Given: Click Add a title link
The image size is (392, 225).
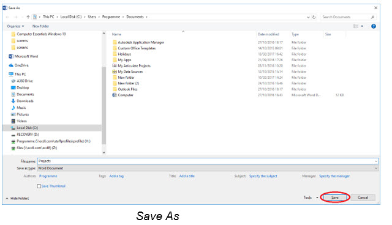Looking at the screenshot, I should (187, 176).
